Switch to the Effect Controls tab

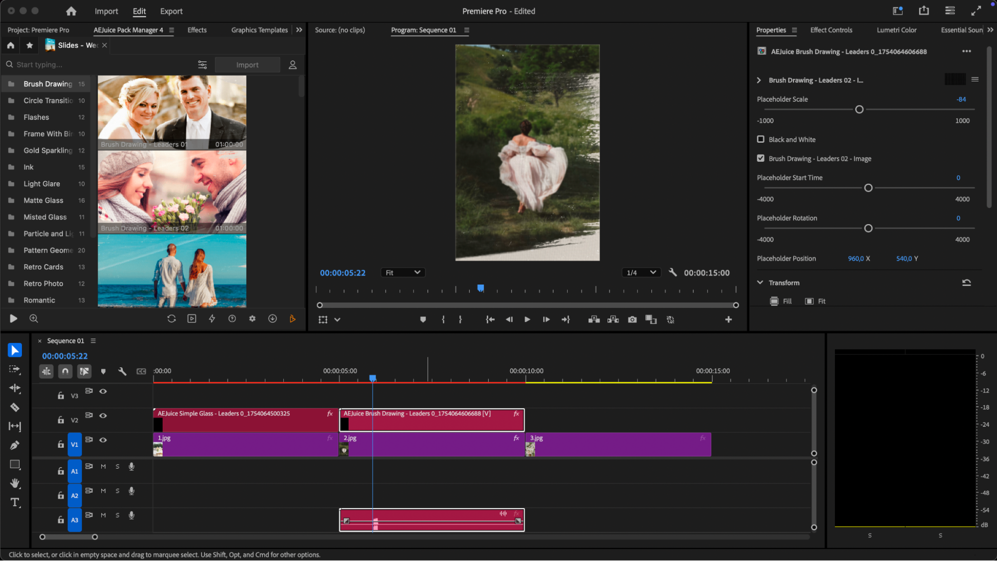point(831,30)
